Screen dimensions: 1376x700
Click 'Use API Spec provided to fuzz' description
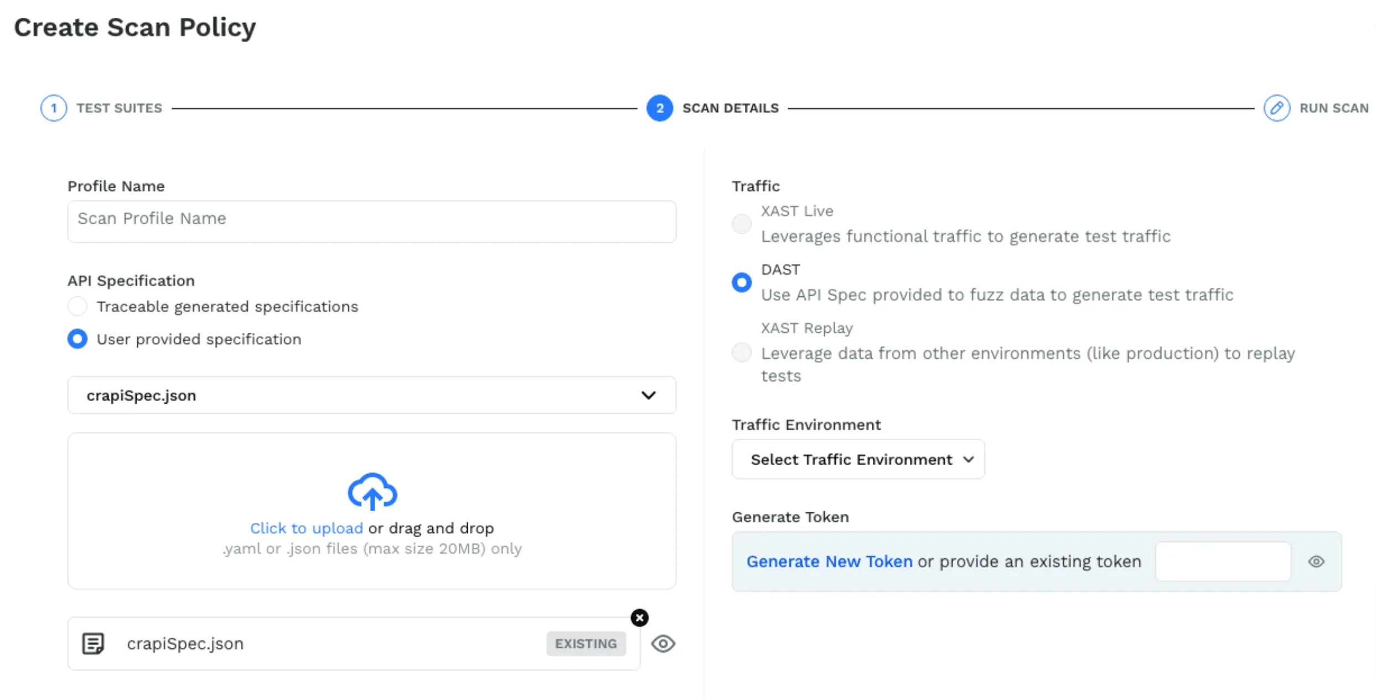coord(997,295)
